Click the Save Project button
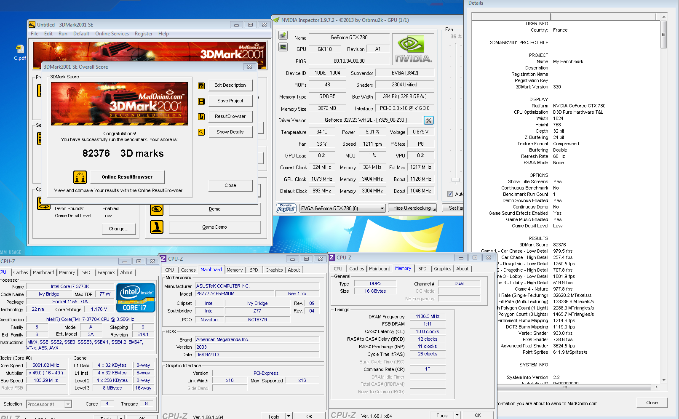Image resolution: width=679 pixels, height=419 pixels. pyautogui.click(x=230, y=101)
